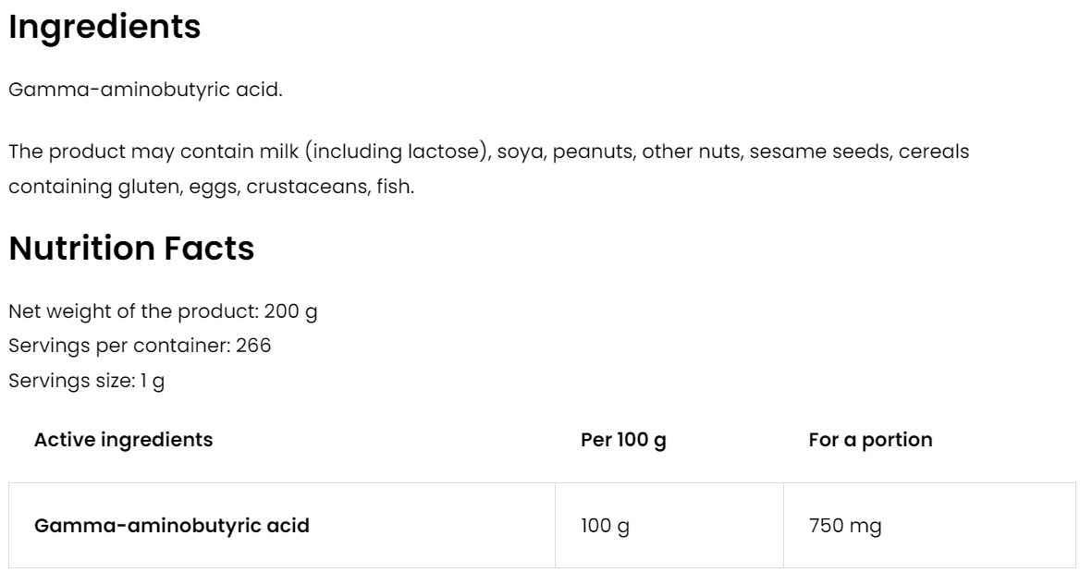Viewport: 1080px width, 572px height.
Task: Click the For a portion column header
Action: pos(870,440)
